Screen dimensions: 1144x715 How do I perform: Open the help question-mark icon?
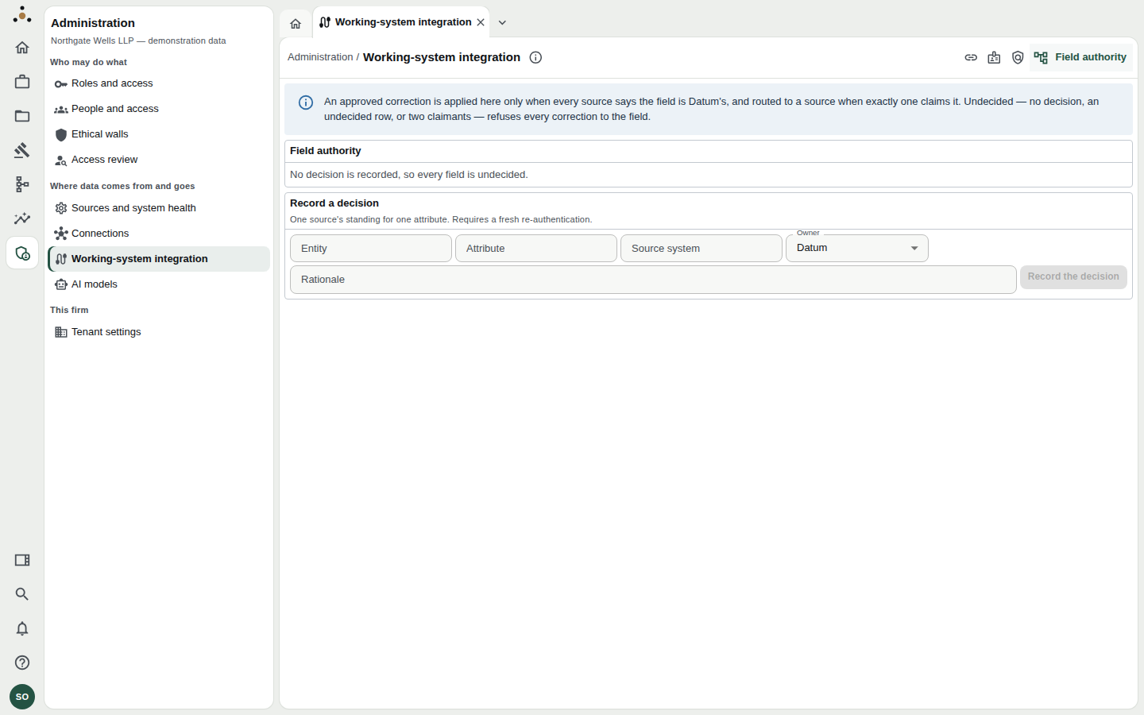22,663
